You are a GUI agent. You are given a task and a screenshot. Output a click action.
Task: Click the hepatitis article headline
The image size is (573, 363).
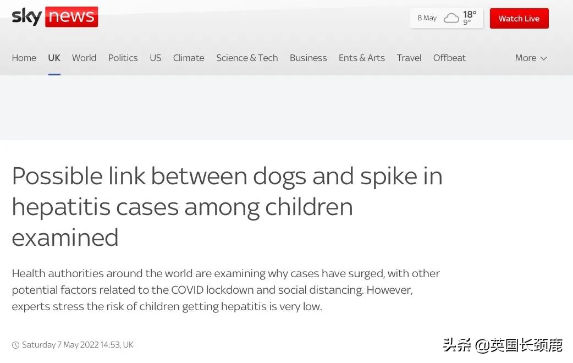pos(227,207)
